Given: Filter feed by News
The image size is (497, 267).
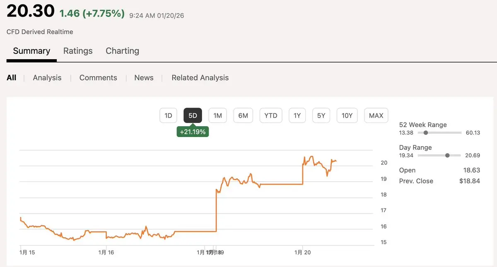Looking at the screenshot, I should coord(144,78).
